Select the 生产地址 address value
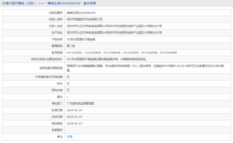This screenshot has width=233, height=143. (x=114, y=33)
